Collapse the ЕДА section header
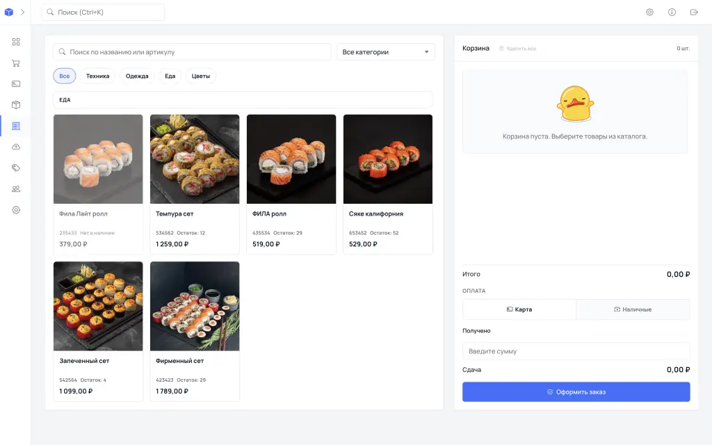This screenshot has height=445, width=712. tap(243, 100)
